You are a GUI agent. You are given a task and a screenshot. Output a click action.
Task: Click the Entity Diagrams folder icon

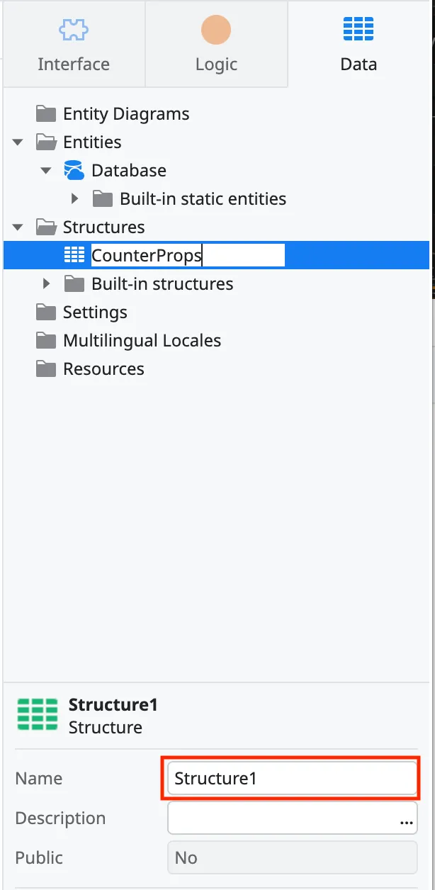tap(46, 113)
